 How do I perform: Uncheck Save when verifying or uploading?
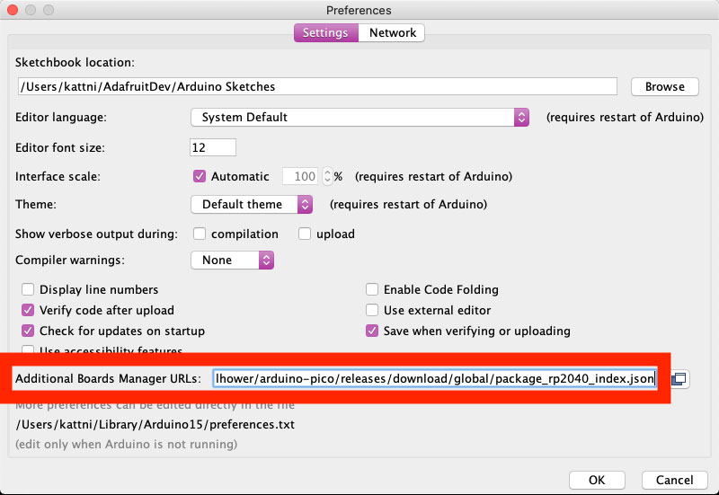pyautogui.click(x=372, y=331)
